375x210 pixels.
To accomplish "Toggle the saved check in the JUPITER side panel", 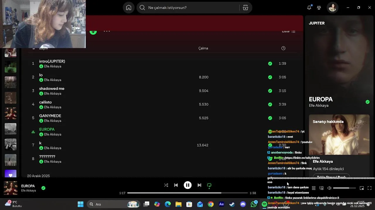I will tap(368, 102).
